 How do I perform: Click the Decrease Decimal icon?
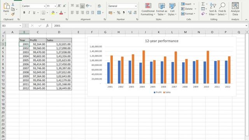(135, 12)
